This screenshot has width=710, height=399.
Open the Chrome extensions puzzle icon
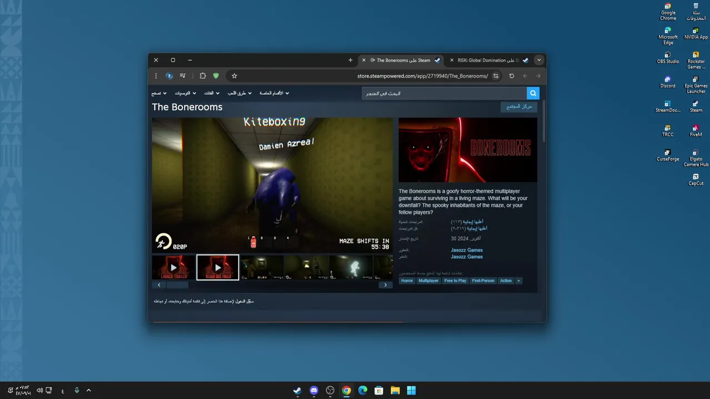tap(202, 76)
